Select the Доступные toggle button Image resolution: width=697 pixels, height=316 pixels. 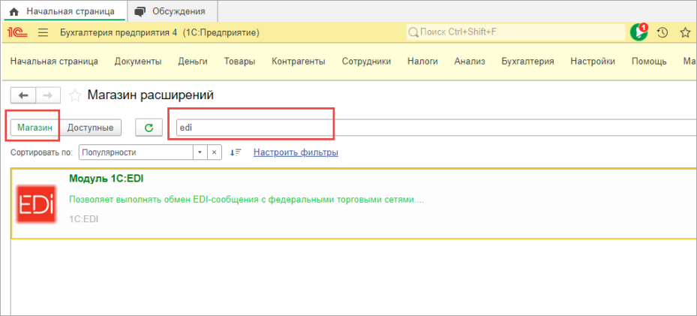[x=90, y=128]
